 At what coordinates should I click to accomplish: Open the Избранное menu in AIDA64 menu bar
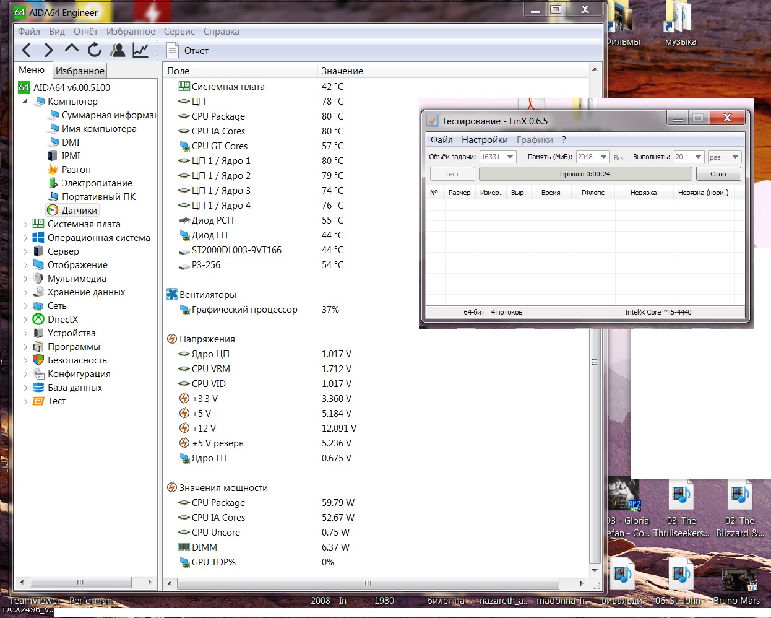131,32
